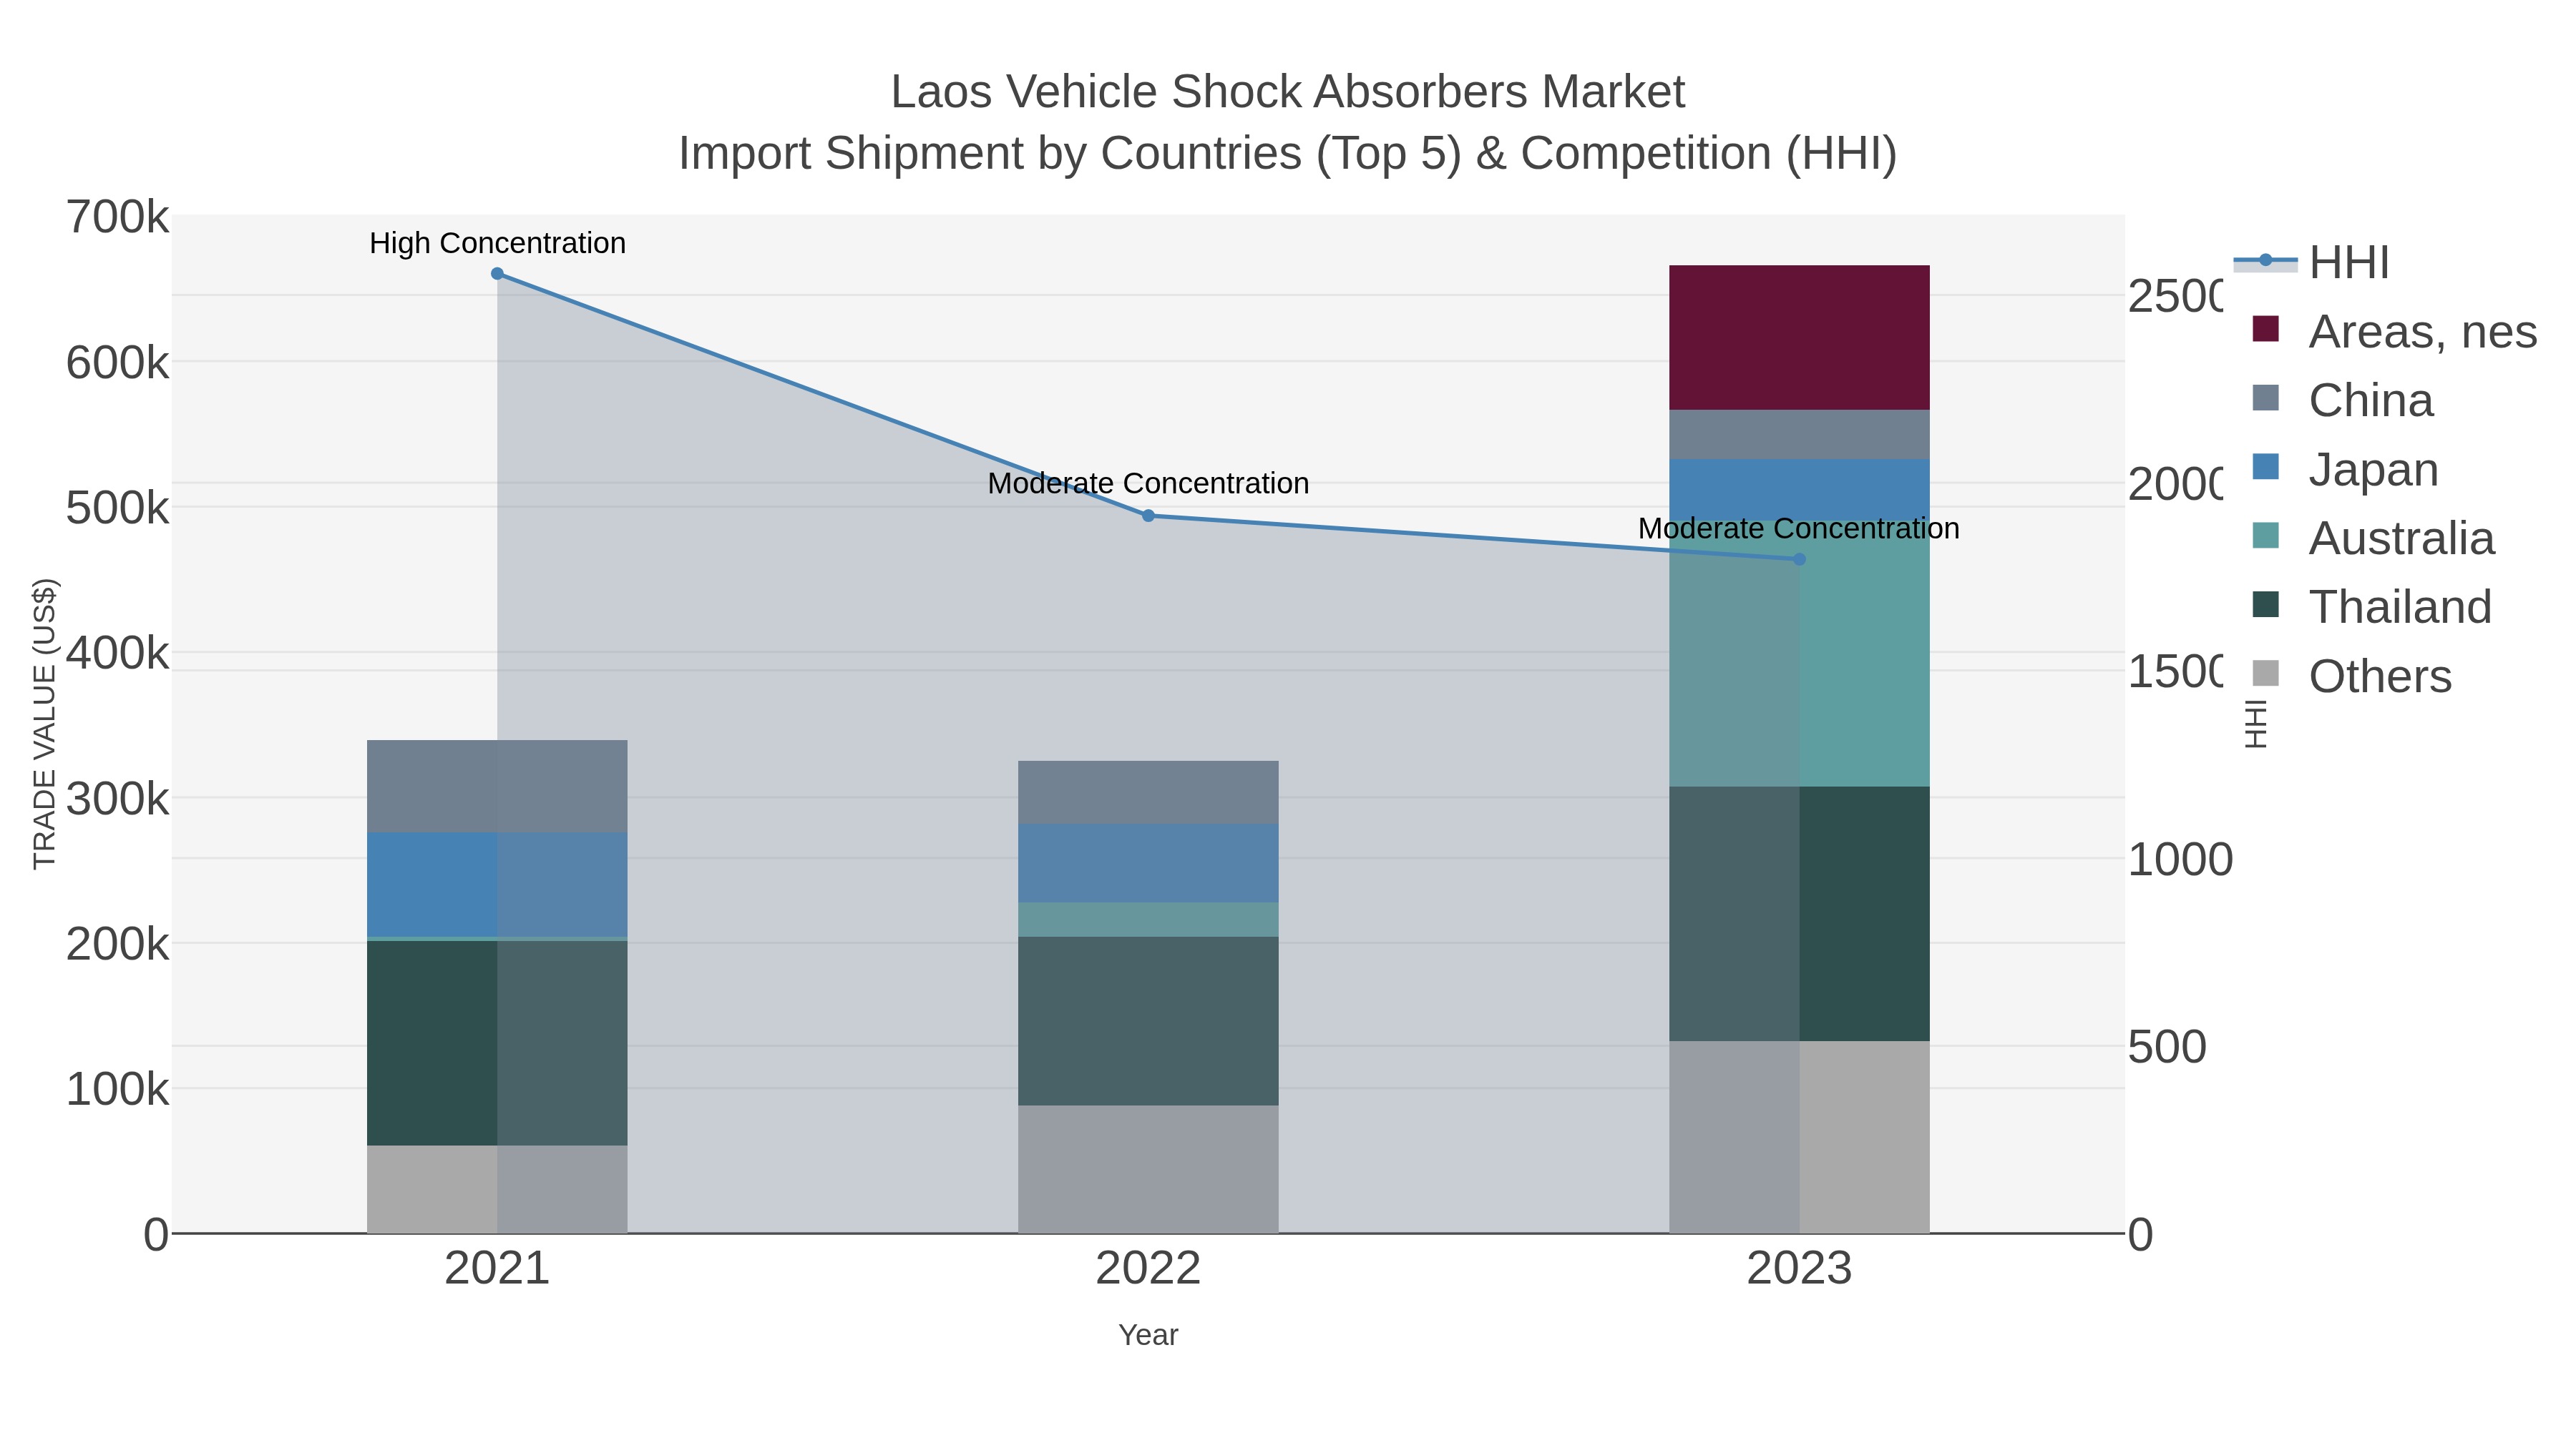Click the 300k y-axis tick label
Image resolution: width=2576 pixels, height=1448 pixels.
[118, 799]
